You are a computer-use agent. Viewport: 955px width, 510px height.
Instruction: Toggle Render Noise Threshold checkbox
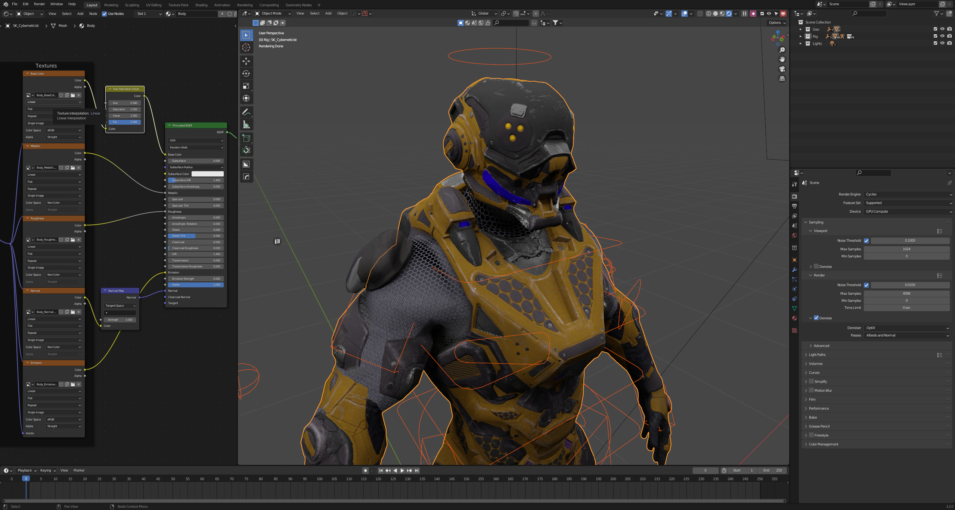[x=866, y=285]
